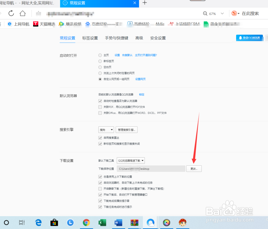Go to the home page icon
The height and width of the screenshot is (229, 268).
[23, 13]
